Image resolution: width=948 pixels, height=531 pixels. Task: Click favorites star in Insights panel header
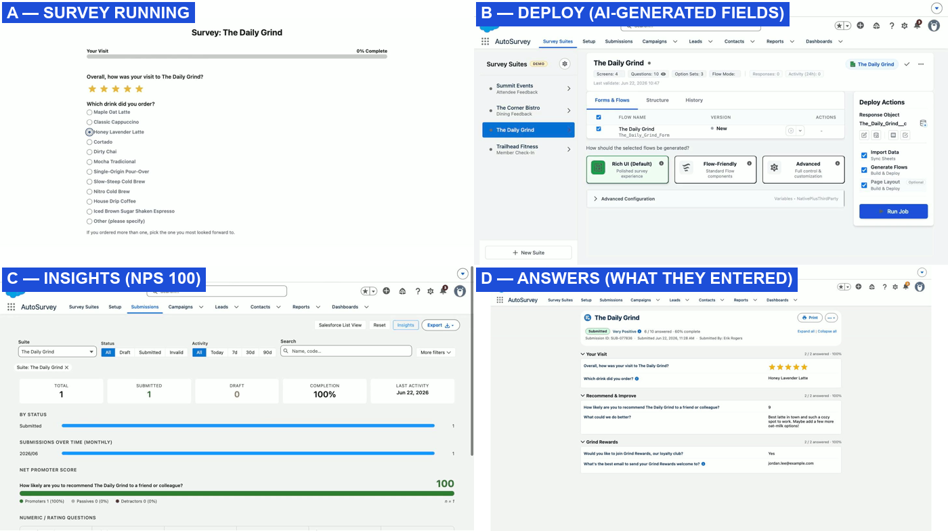point(365,291)
